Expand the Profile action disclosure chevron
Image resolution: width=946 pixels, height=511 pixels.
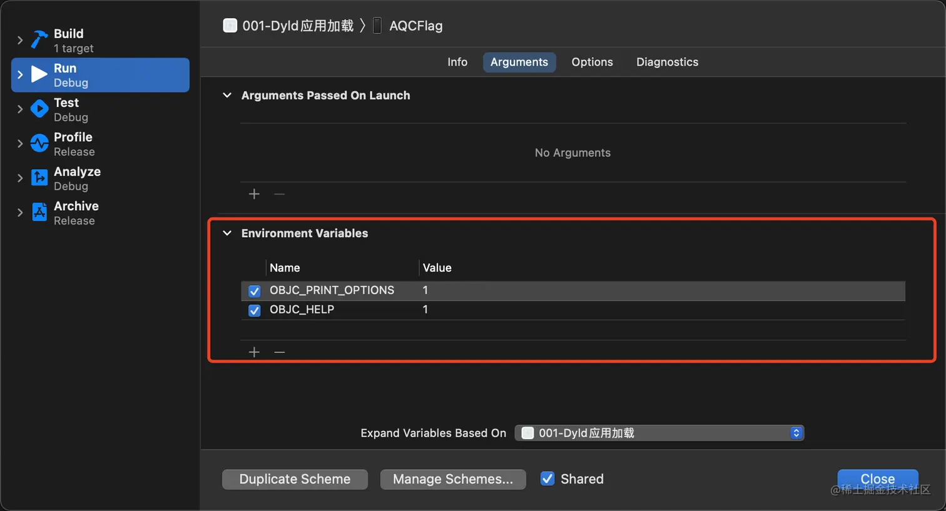pos(20,143)
